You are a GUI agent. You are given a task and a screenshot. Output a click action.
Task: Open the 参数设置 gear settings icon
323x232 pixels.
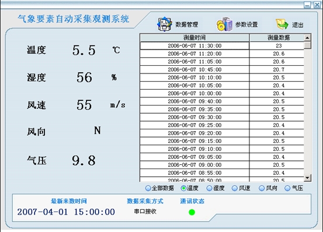(224, 24)
